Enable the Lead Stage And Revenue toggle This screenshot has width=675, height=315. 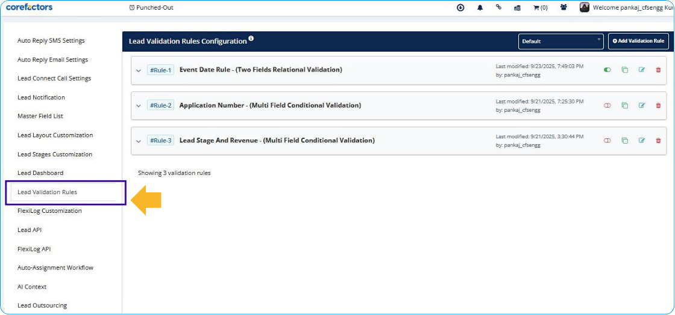[x=607, y=140]
